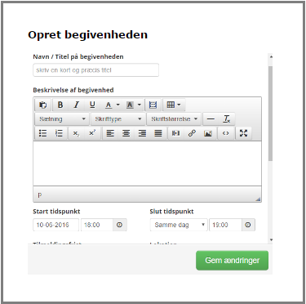Insert a horizontal line
The width and height of the screenshot is (306, 304).
pyautogui.click(x=211, y=119)
